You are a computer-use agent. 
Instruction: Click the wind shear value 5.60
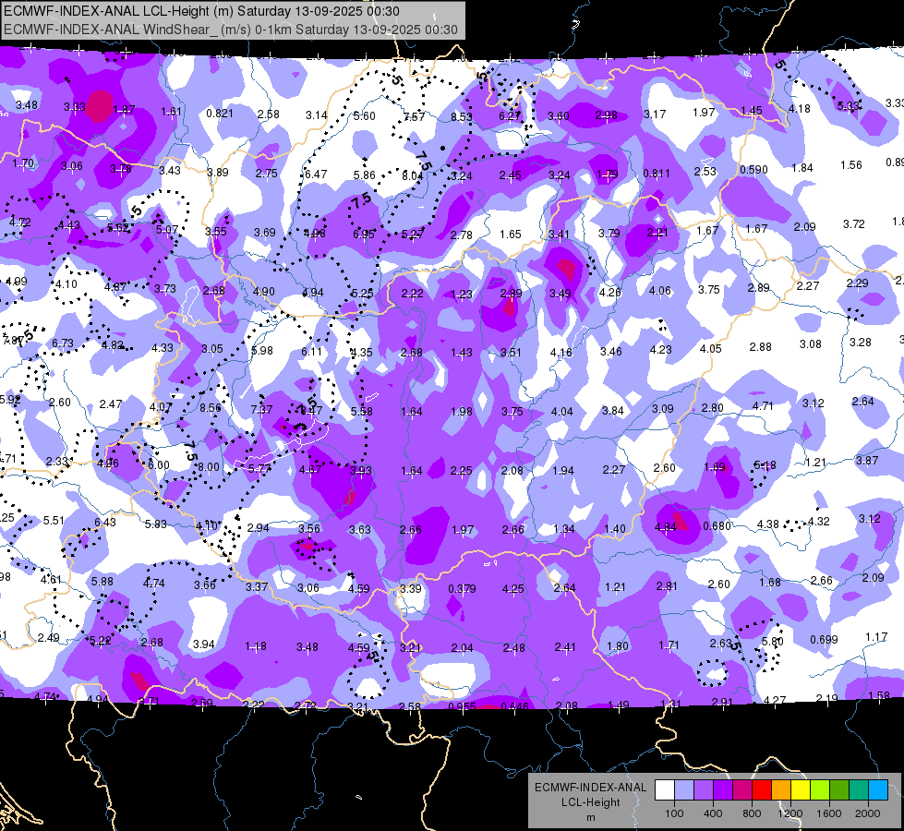click(x=365, y=116)
